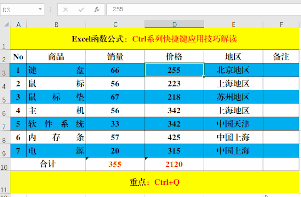Select the price cell 255
This screenshot has height=197, width=301.
[174, 70]
